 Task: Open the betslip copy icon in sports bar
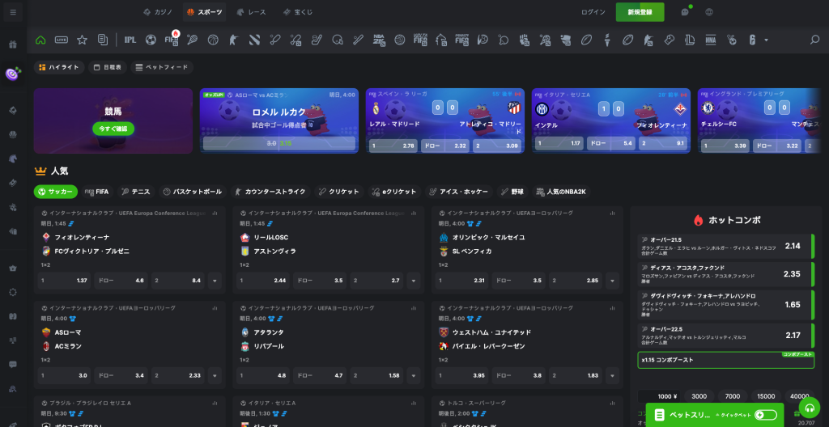coord(103,40)
